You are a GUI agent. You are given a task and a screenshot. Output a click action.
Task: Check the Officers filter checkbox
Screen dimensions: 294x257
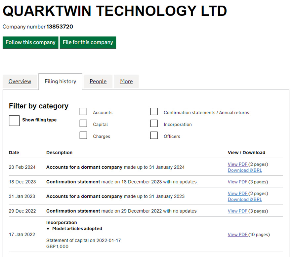[154, 135]
